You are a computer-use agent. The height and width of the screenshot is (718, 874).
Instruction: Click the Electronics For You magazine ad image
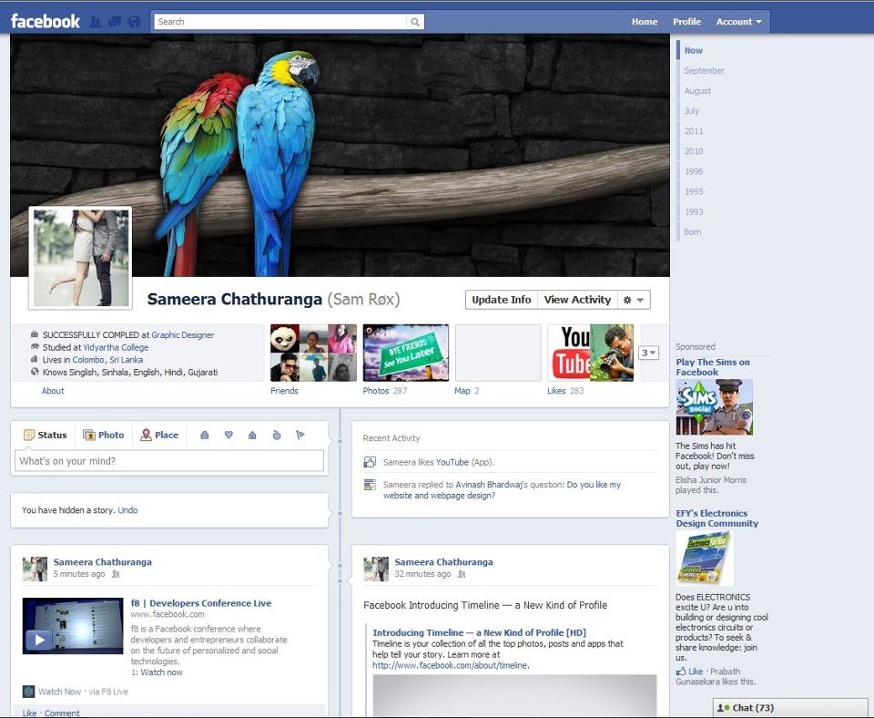coord(705,558)
